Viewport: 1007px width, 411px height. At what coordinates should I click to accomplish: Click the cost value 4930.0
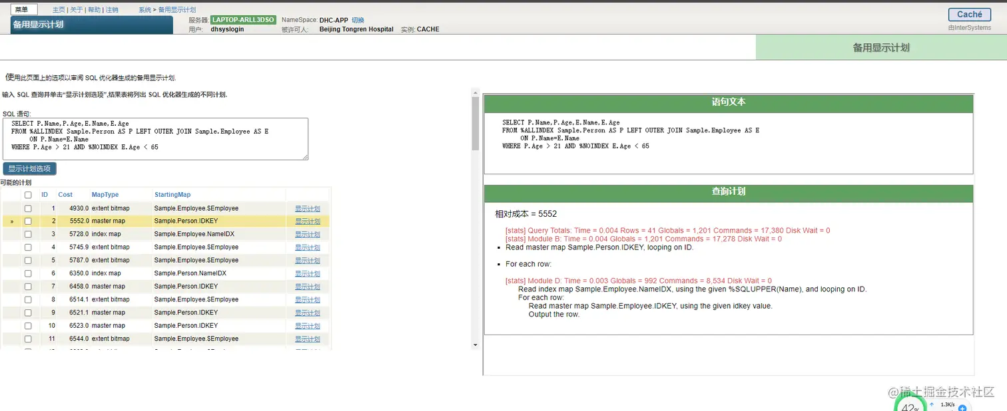tap(79, 208)
